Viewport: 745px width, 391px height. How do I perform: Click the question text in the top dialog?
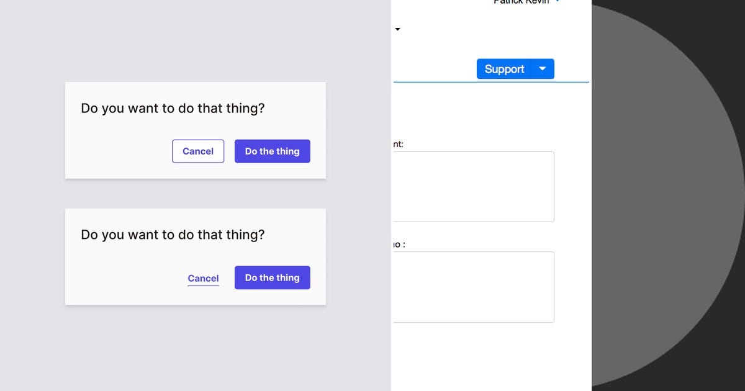[172, 108]
